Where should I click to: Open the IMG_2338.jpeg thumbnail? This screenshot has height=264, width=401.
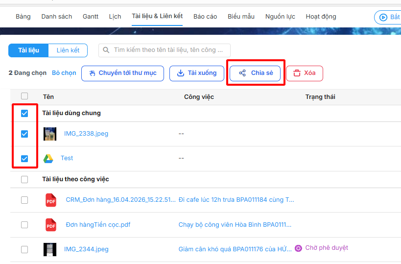[50, 134]
